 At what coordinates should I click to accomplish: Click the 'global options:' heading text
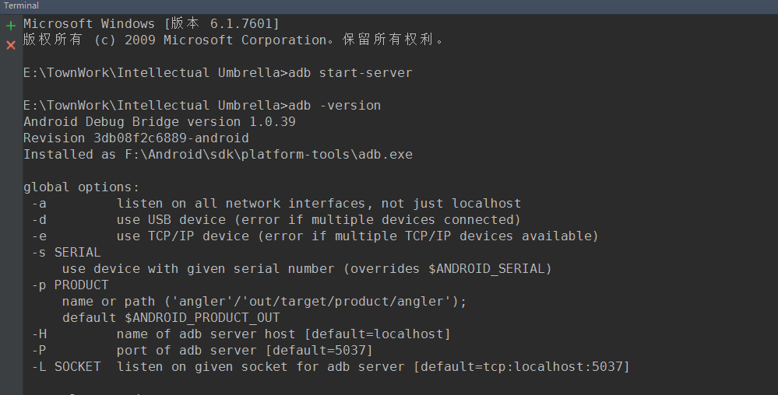[81, 187]
